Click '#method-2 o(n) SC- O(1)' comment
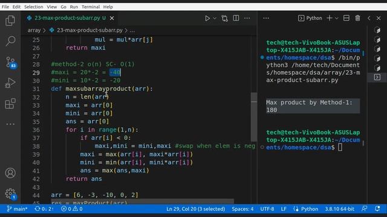Screen dimensions: 387x217 [x=93, y=64]
